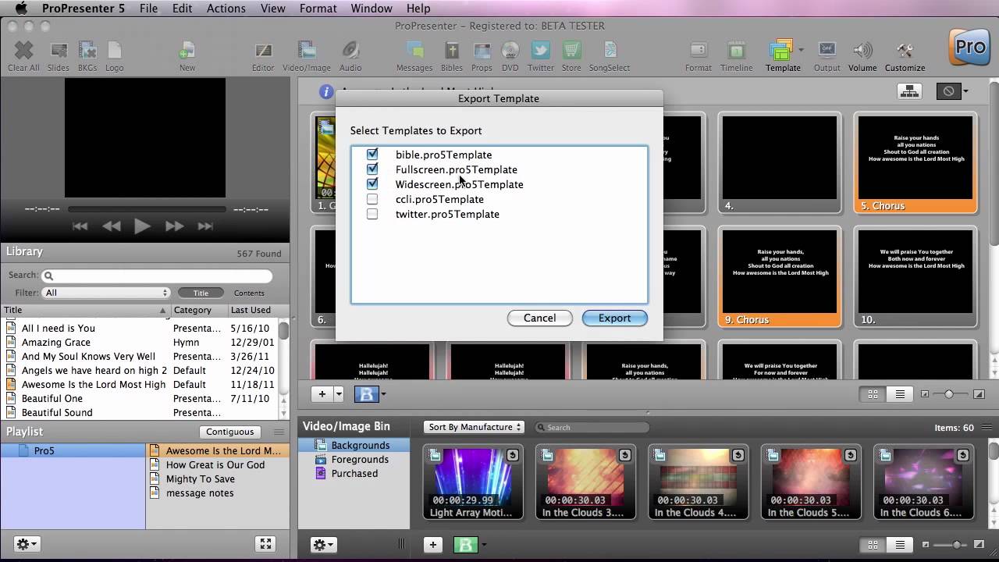Click the slide thumbnail size slider

tap(949, 394)
